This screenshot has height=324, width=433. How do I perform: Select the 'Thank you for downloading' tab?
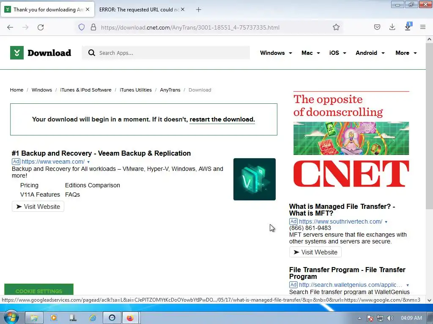coord(48,10)
